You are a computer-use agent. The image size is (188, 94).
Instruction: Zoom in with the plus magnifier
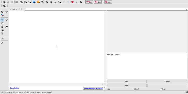(x=47, y=2)
